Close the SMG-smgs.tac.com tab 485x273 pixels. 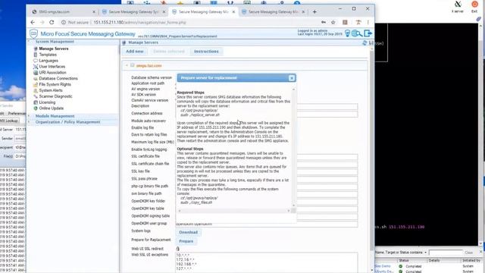coord(94,12)
